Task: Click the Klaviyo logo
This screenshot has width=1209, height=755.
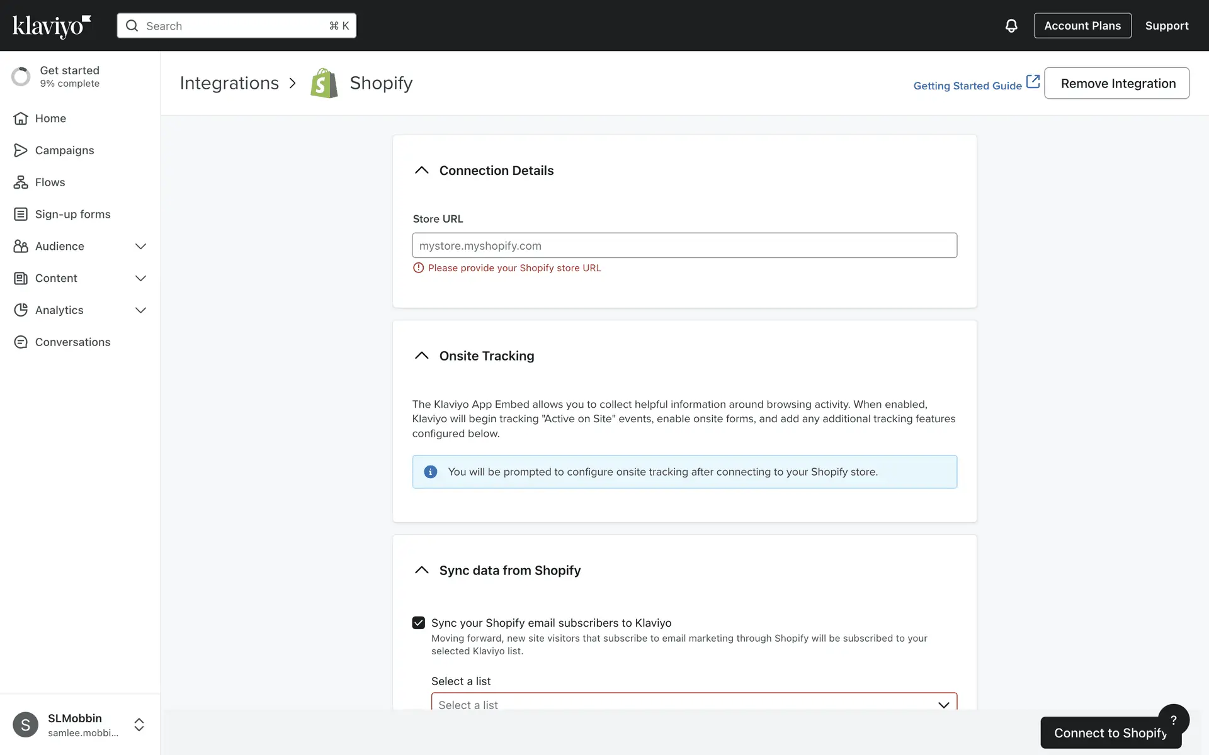Action: (x=52, y=26)
